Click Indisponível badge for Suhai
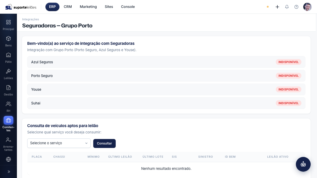317x178 pixels. click(x=288, y=103)
